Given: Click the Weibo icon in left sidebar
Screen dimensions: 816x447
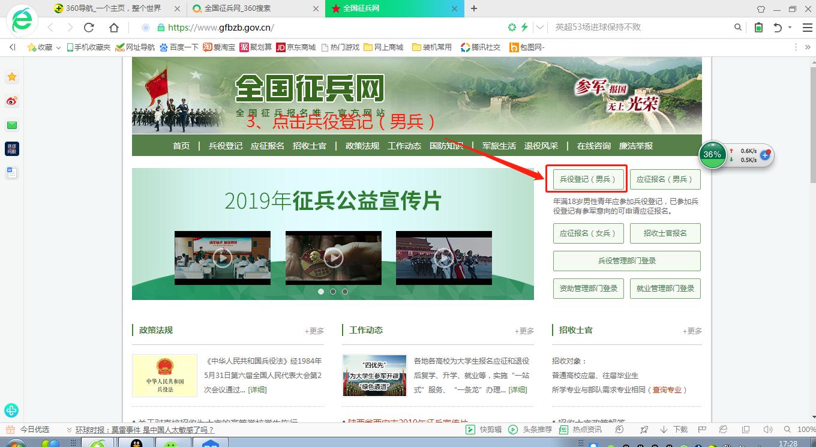Looking at the screenshot, I should click(x=12, y=101).
